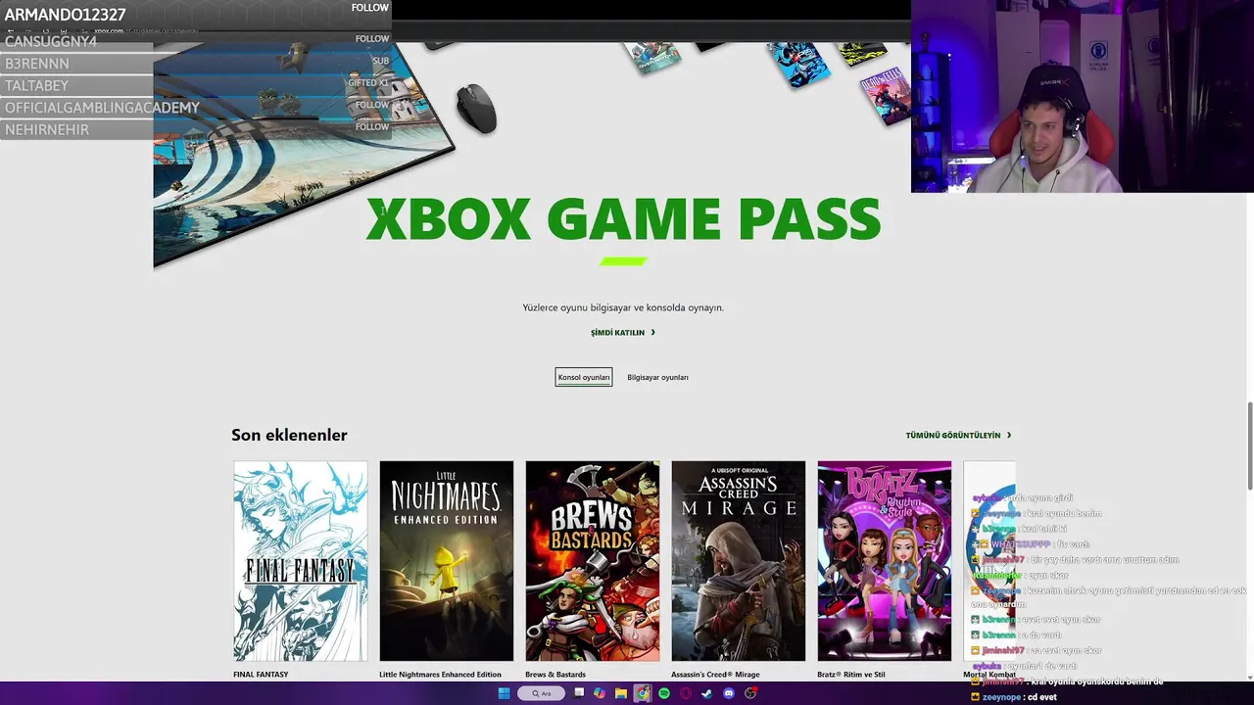
Task: Open the Assassin's Creed Mirage cover
Action: 739,561
